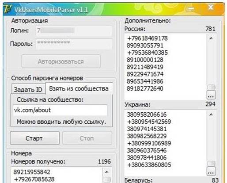Select number +380999106989 in the Украина list
The height and width of the screenshot is (183, 227).
pos(149,143)
